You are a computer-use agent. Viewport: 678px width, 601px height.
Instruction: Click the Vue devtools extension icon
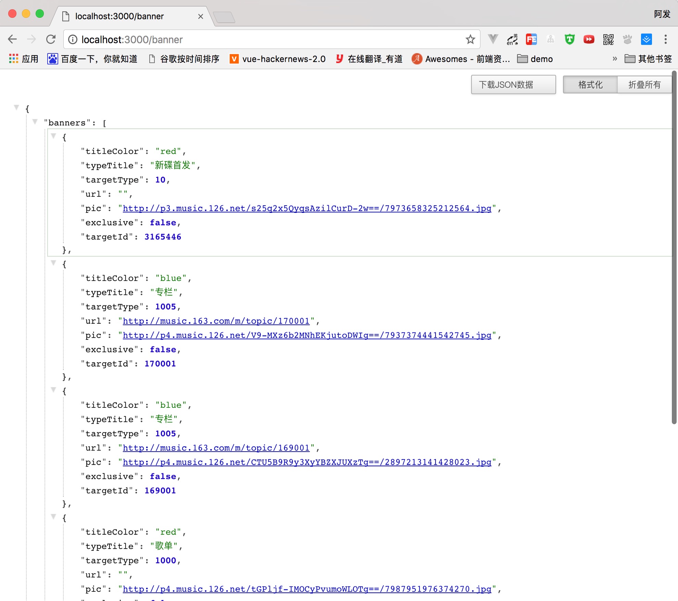tap(493, 39)
